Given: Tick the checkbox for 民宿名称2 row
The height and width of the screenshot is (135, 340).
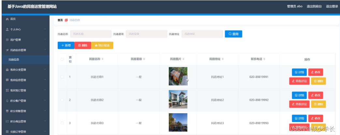Looking at the screenshot, I should point(62,100).
